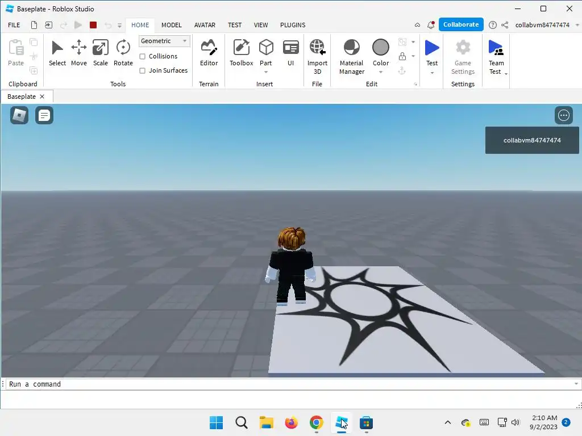The image size is (582, 436).
Task: Start the Test play button
Action: (x=432, y=48)
